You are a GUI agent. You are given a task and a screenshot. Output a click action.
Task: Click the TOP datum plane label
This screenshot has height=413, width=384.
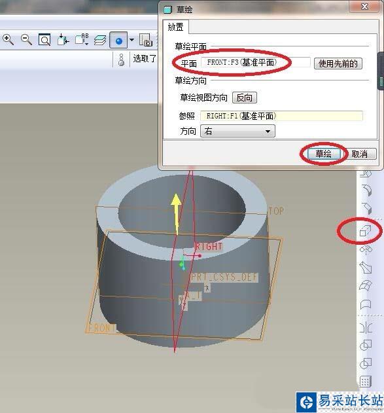tap(276, 211)
